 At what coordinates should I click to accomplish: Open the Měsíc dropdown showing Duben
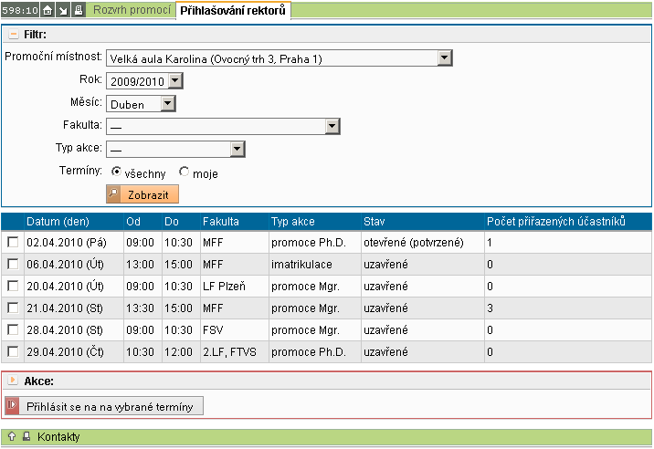coord(167,104)
